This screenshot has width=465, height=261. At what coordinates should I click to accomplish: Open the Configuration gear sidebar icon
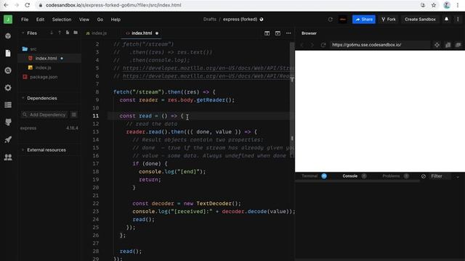click(x=8, y=88)
